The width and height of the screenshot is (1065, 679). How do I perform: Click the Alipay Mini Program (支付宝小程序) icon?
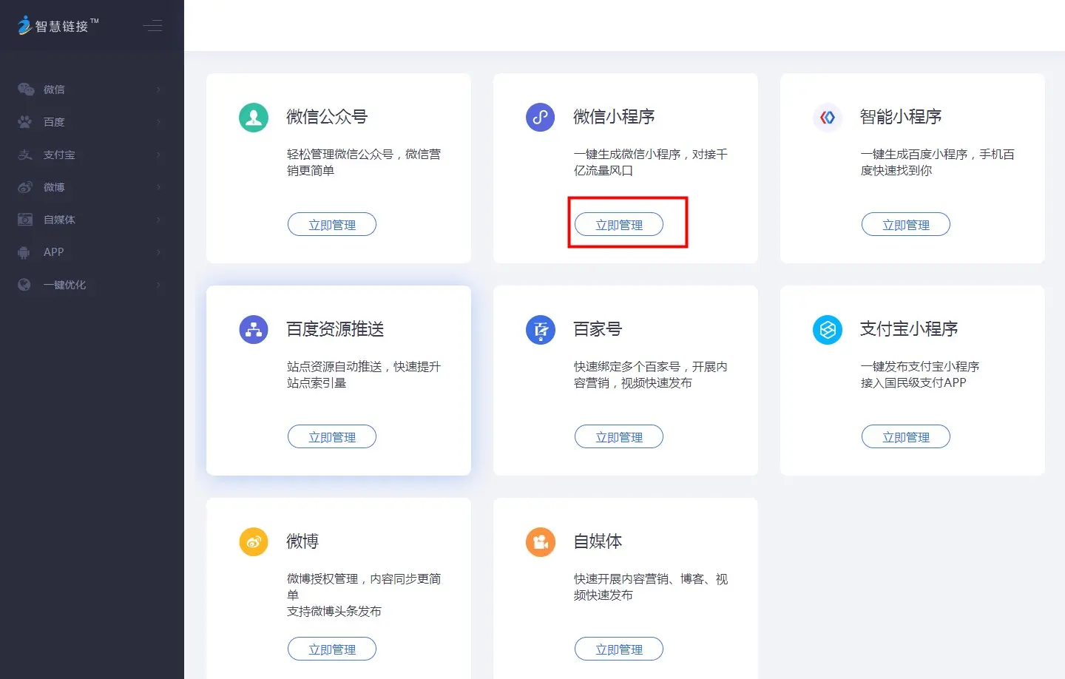827,330
